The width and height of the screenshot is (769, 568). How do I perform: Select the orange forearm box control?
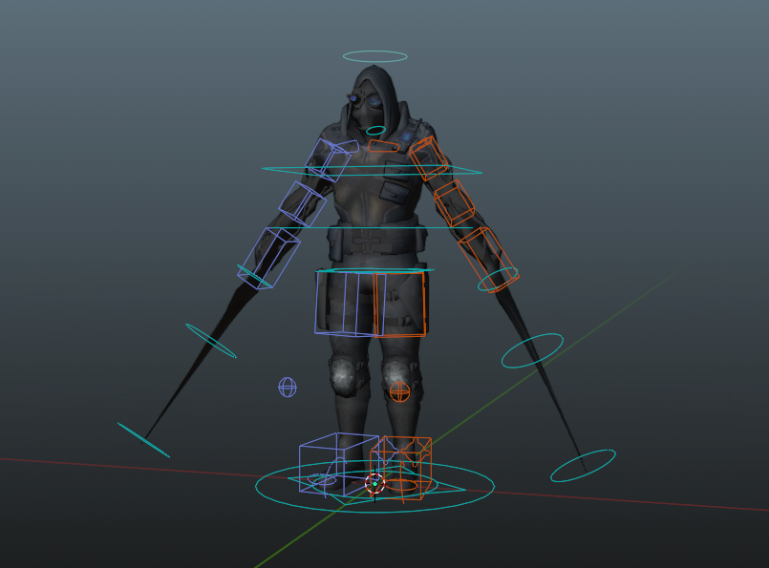click(488, 260)
